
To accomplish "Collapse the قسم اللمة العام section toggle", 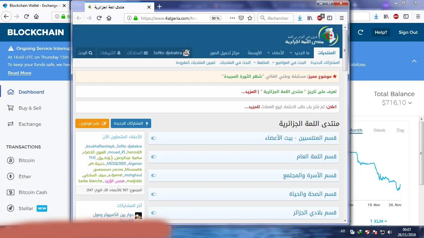I will [x=154, y=157].
